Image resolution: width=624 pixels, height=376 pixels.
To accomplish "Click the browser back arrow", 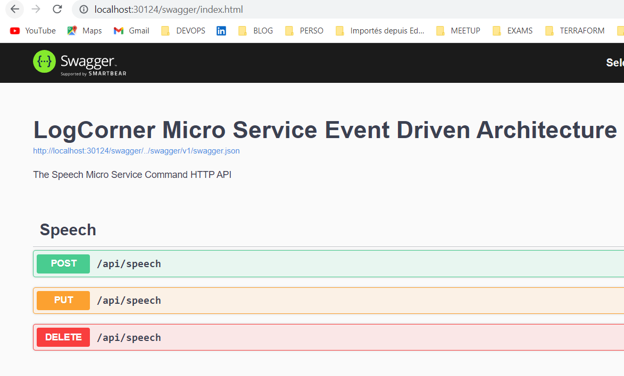I will coord(14,9).
